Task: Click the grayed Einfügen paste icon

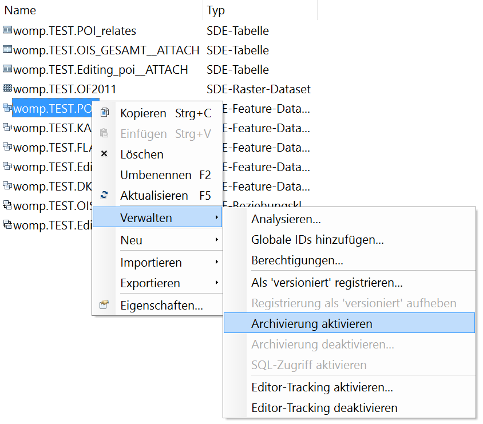Action: click(x=105, y=134)
